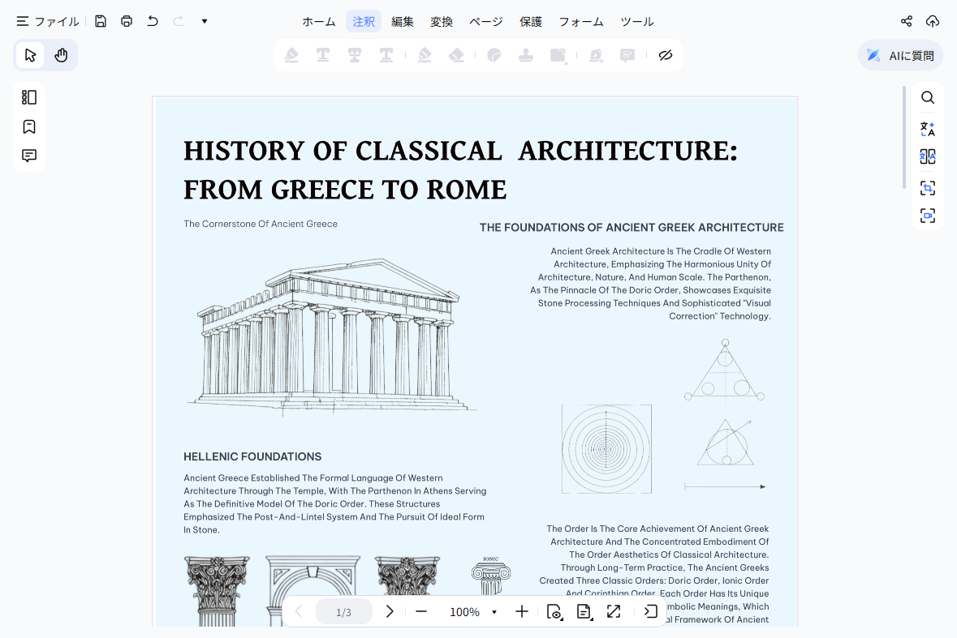Go to the previous page arrow
Viewport: 957px width, 638px height.
point(299,611)
